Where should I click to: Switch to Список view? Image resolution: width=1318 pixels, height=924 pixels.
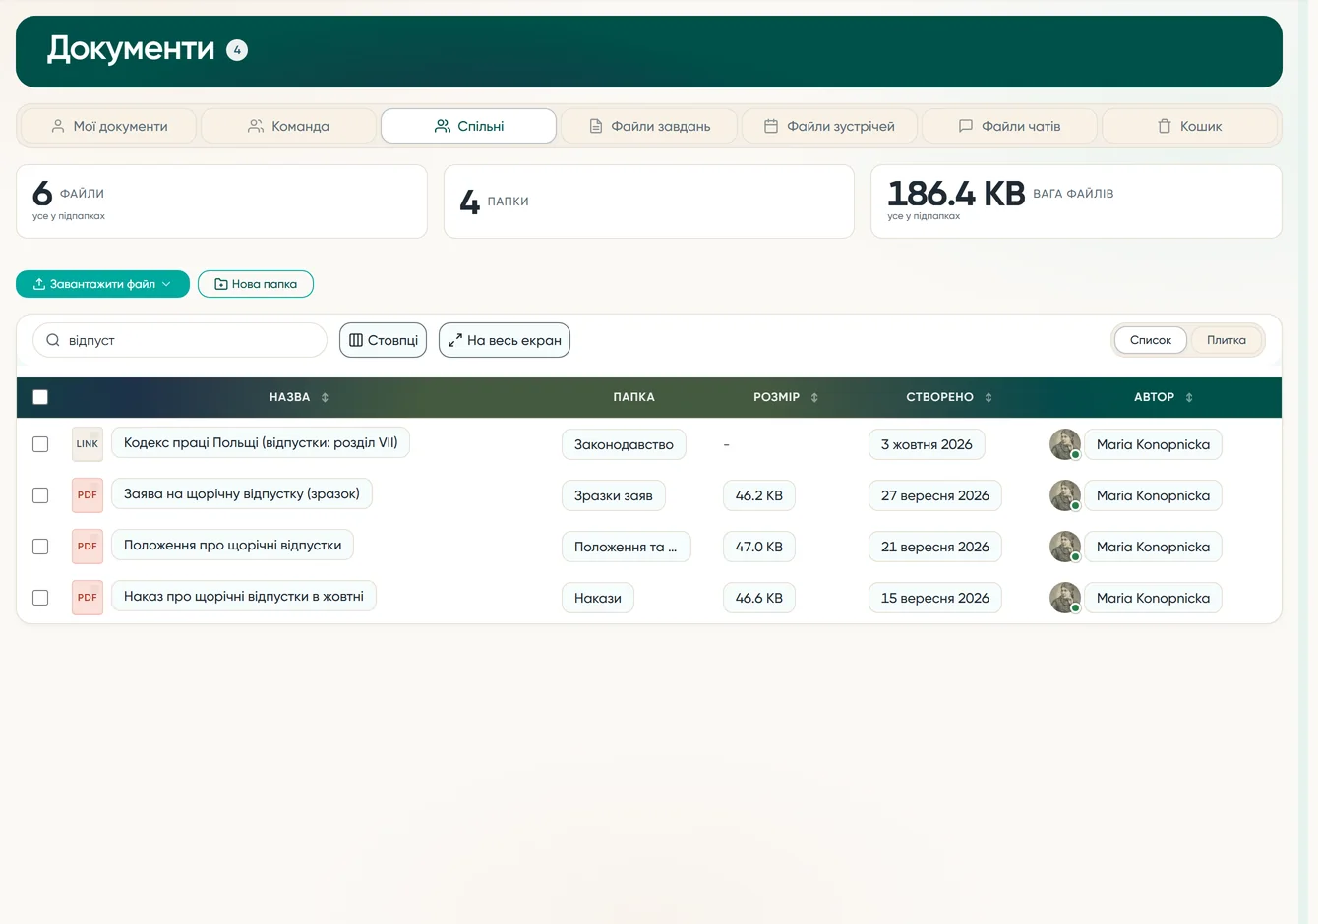(x=1151, y=340)
